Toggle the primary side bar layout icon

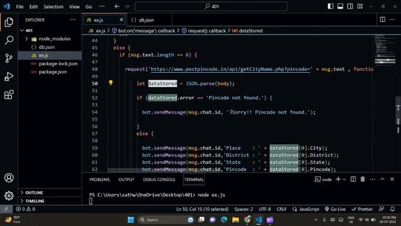coord(330,6)
